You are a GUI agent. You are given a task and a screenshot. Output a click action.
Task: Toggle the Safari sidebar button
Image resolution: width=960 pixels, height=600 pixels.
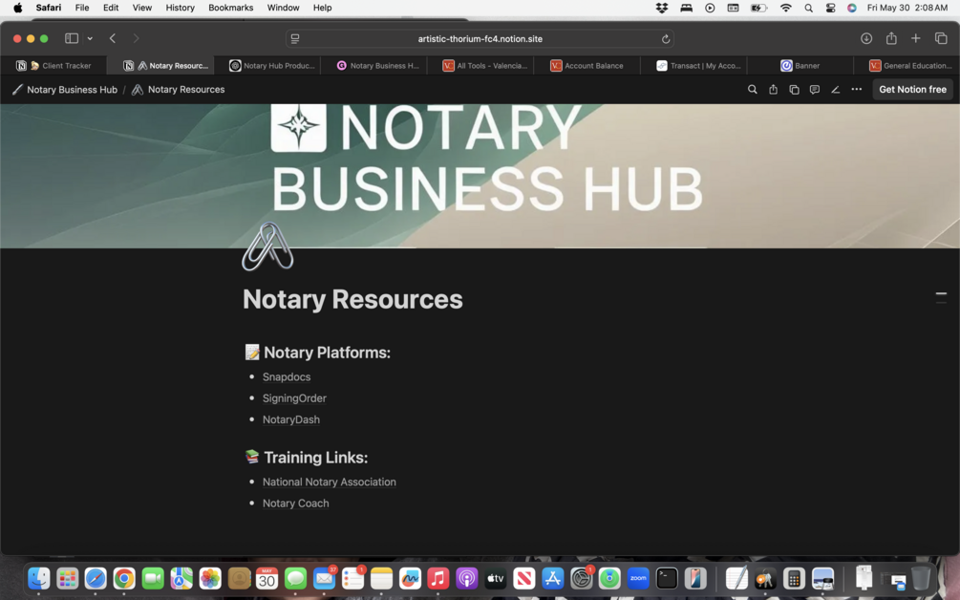(x=72, y=38)
